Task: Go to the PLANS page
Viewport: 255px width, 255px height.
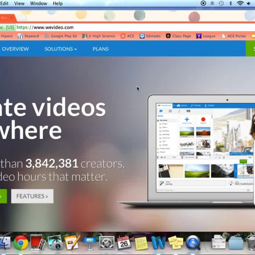Action: tap(100, 49)
